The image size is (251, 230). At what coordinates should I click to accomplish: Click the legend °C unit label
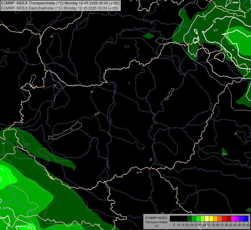coord(157,226)
